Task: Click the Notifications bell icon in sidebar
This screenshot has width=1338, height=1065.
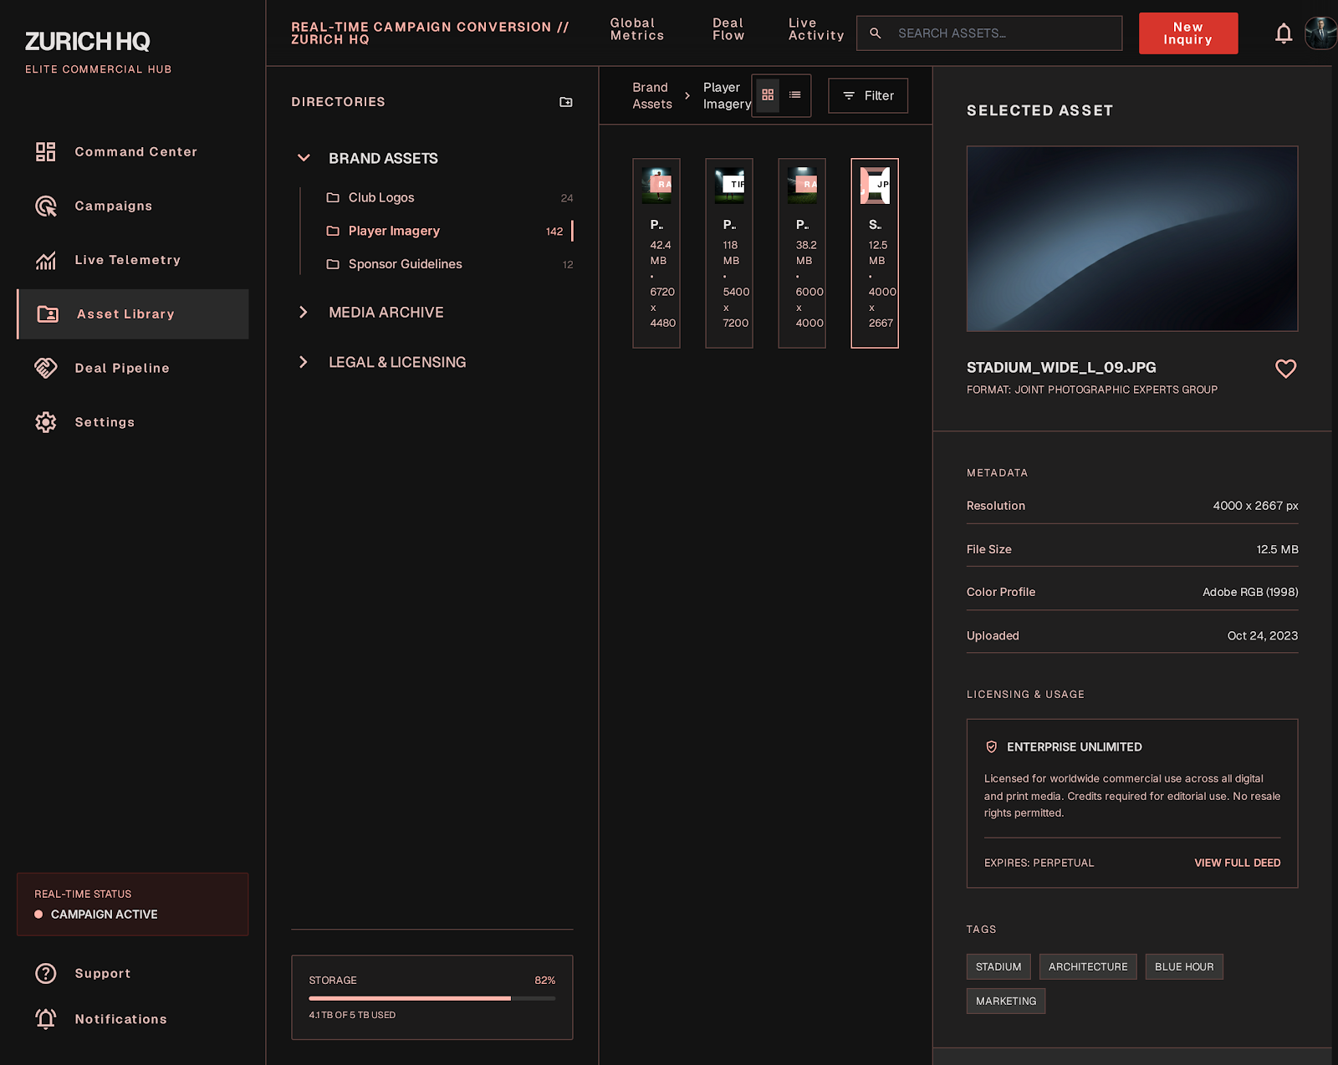Action: click(45, 1019)
